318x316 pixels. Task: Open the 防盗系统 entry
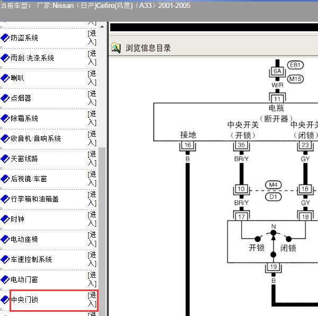24,38
